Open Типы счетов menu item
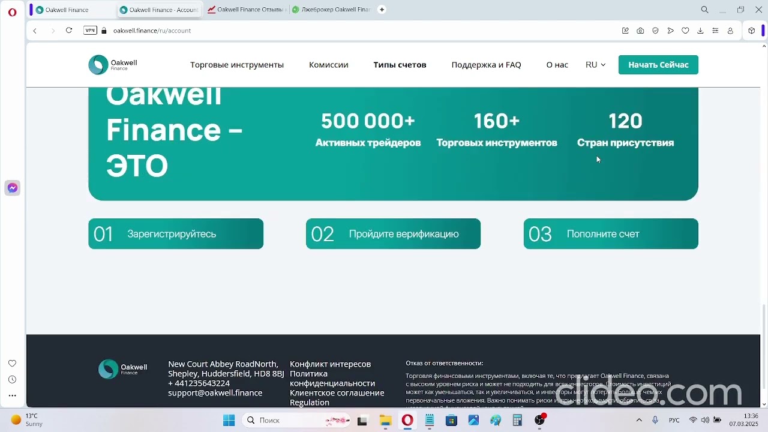This screenshot has height=432, width=768. [x=400, y=65]
